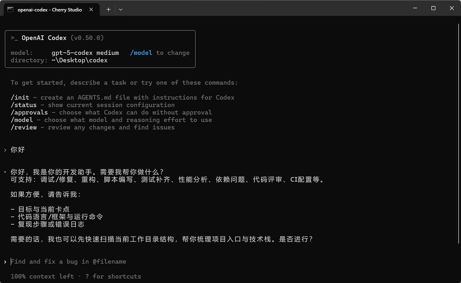Click the bullet '- 代码语言/框架与运行命令'
461x283 pixels.
[57, 217]
